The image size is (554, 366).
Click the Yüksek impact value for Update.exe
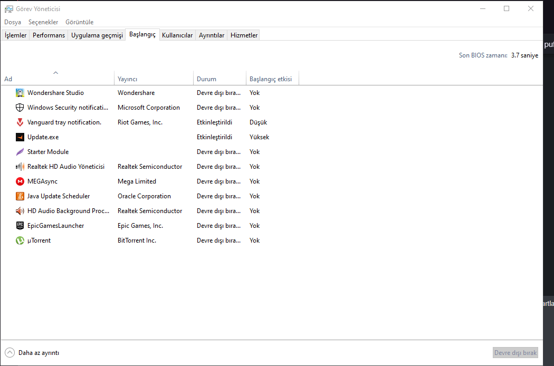260,137
